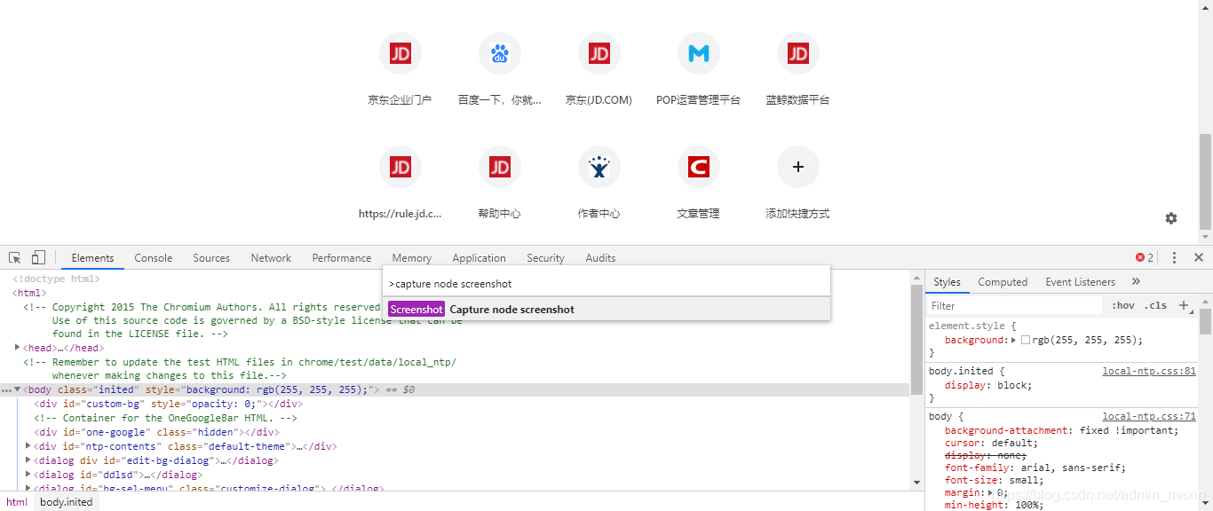Select the Styles pane tab
This screenshot has height=511, width=1213.
947,282
